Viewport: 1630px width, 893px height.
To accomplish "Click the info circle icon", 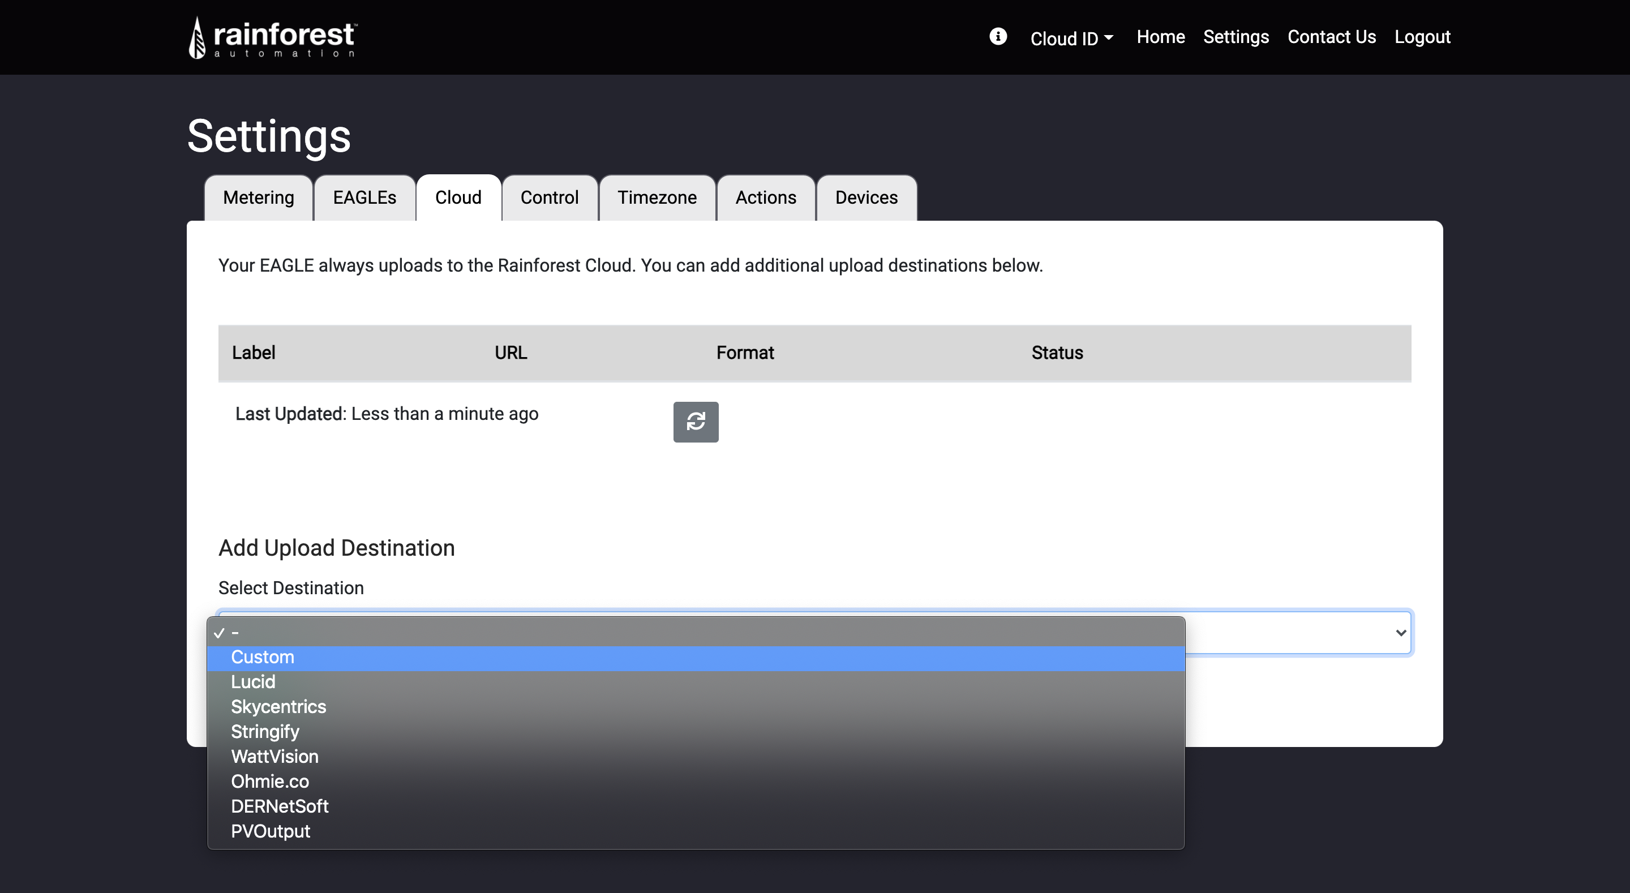I will pyautogui.click(x=998, y=36).
